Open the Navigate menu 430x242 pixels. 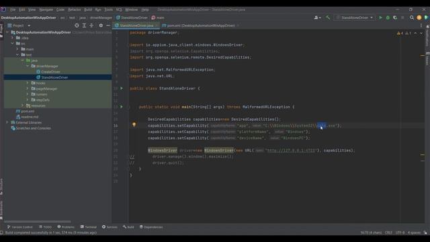[46, 9]
